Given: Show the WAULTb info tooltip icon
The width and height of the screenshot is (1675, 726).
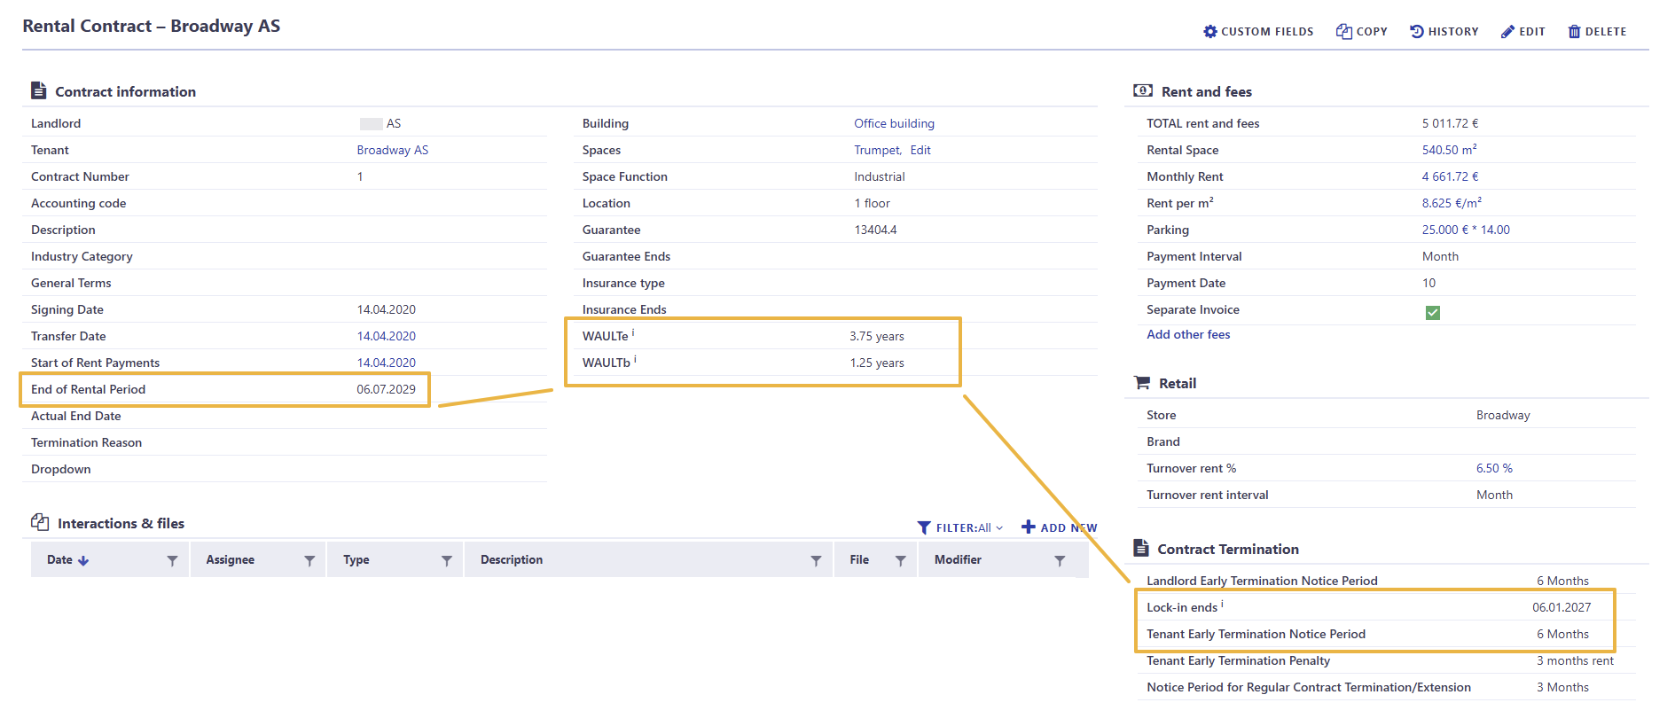Looking at the screenshot, I should click(x=635, y=360).
